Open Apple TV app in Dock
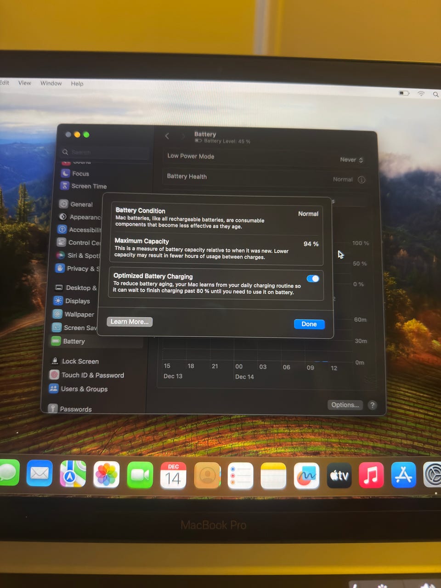The width and height of the screenshot is (441, 588). [x=339, y=475]
